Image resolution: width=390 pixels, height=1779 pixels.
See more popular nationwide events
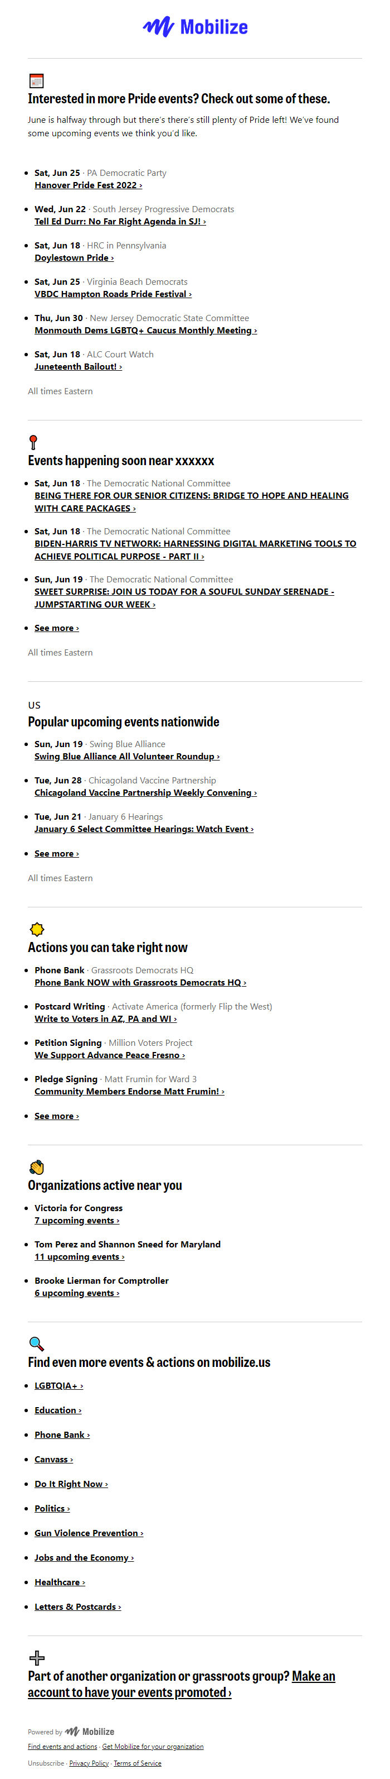click(56, 854)
